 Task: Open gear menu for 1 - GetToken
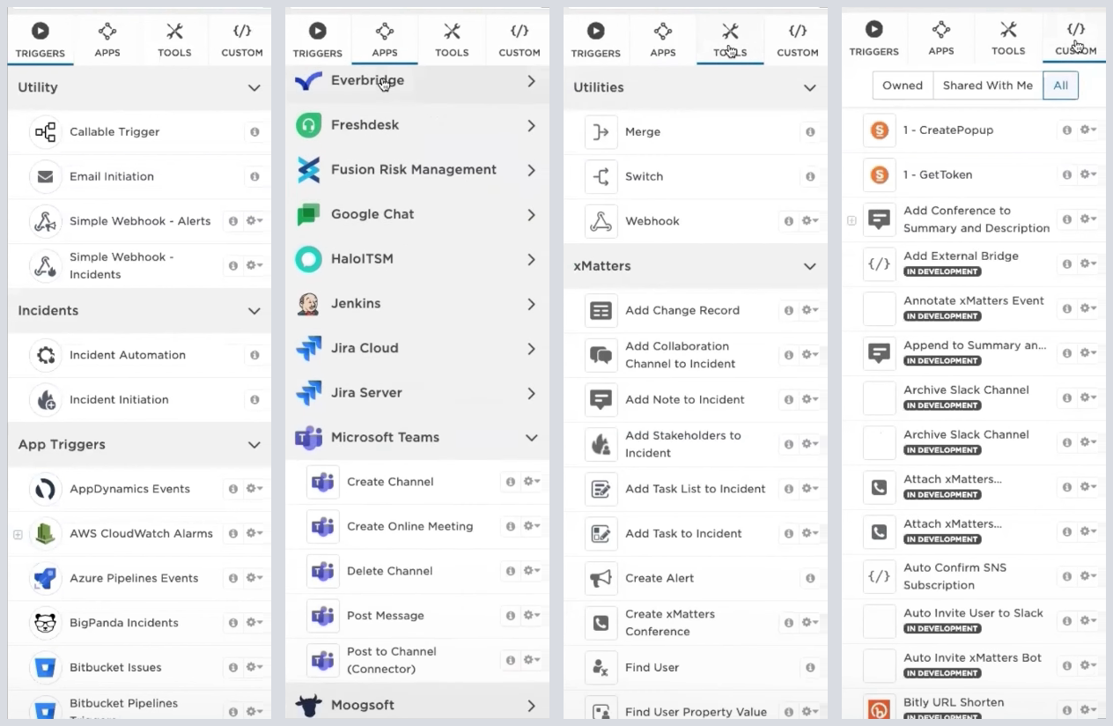point(1088,174)
